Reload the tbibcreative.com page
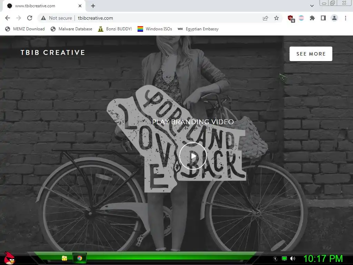This screenshot has height=265, width=353. click(x=30, y=18)
